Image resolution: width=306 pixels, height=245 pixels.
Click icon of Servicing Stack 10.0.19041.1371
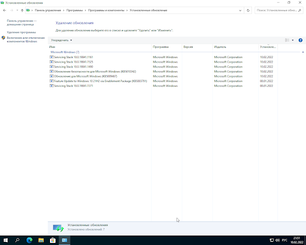52,86
